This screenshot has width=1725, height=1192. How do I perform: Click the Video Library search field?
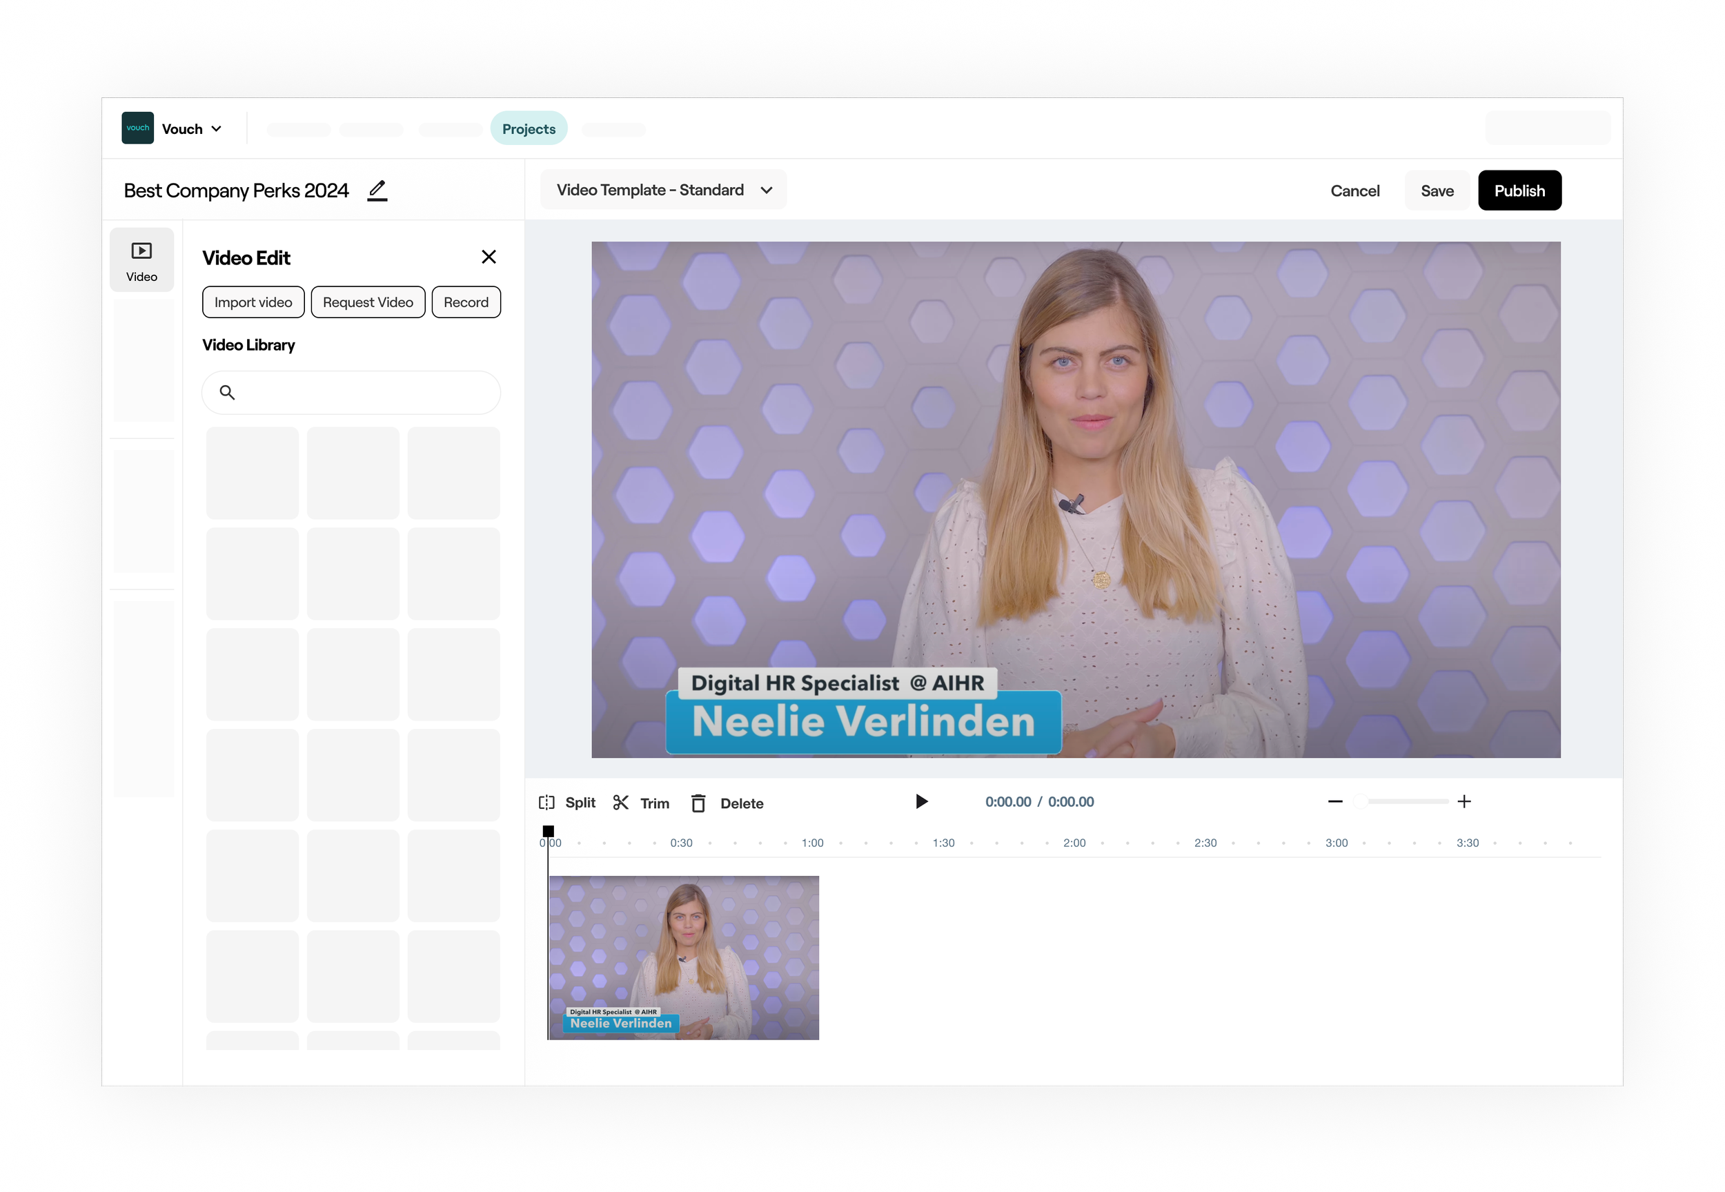[x=351, y=392]
